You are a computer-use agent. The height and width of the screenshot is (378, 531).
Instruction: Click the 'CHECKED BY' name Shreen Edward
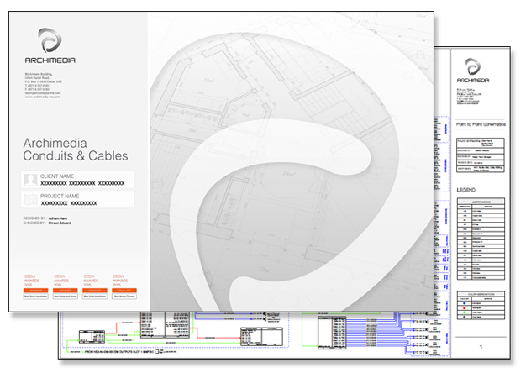60,223
